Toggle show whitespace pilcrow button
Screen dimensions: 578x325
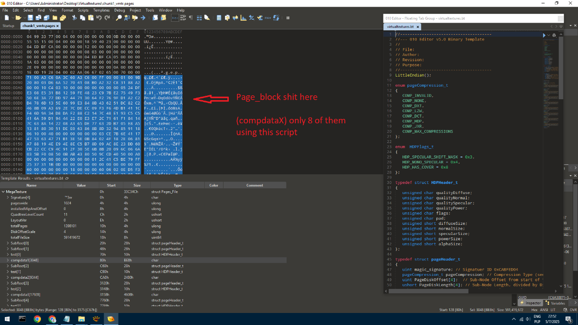[x=191, y=18]
